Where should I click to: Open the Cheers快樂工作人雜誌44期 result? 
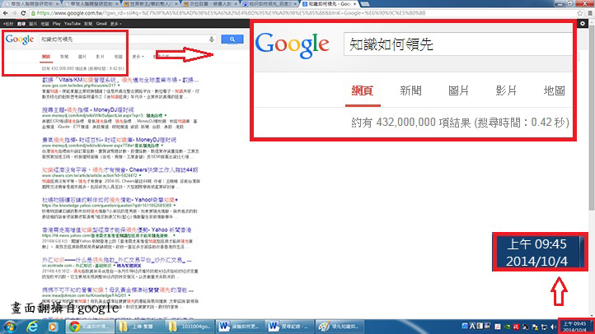pyautogui.click(x=120, y=169)
